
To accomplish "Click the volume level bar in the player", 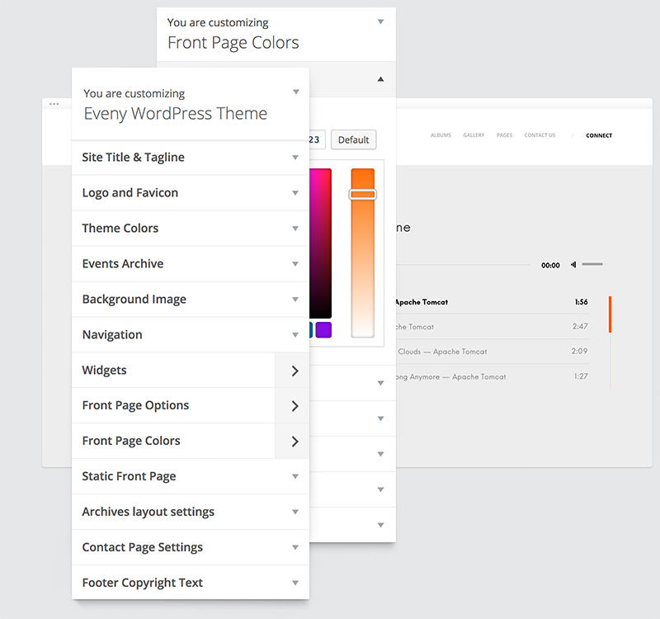I will click(x=592, y=264).
